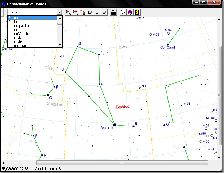Click the app icon in title bar

point(4,4)
